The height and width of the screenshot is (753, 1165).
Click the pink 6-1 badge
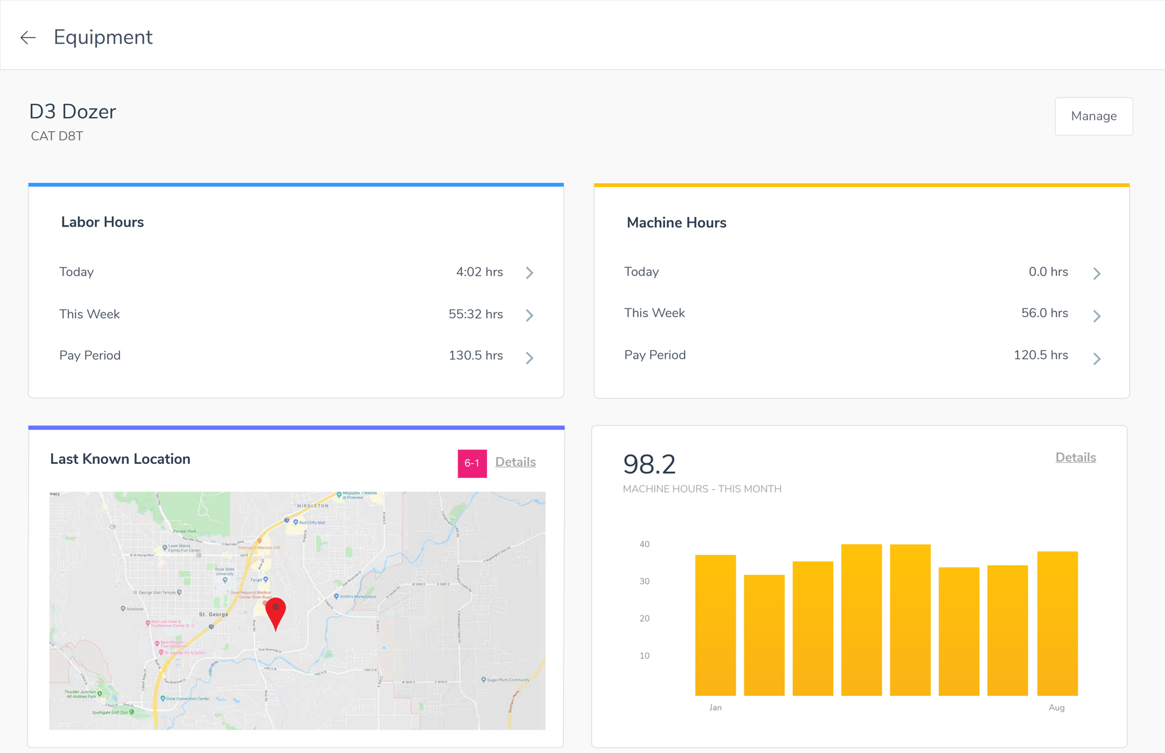tap(472, 463)
